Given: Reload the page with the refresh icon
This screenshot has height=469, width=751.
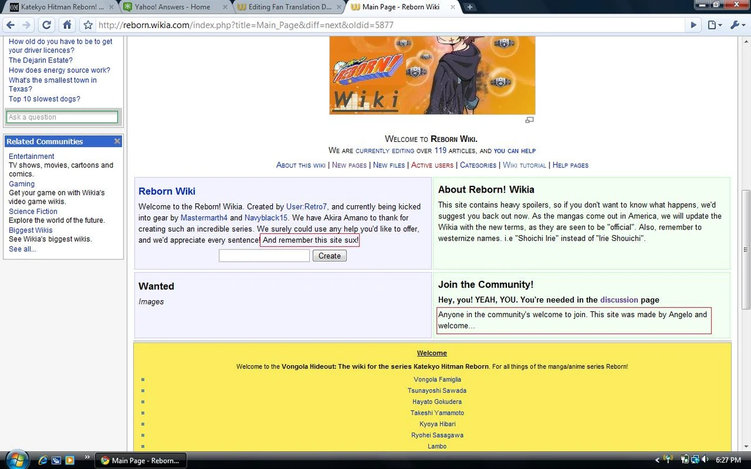Looking at the screenshot, I should [46, 26].
